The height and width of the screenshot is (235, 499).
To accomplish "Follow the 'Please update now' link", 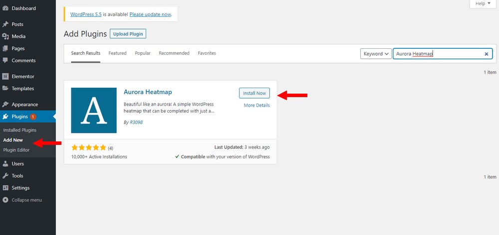I will click(150, 14).
